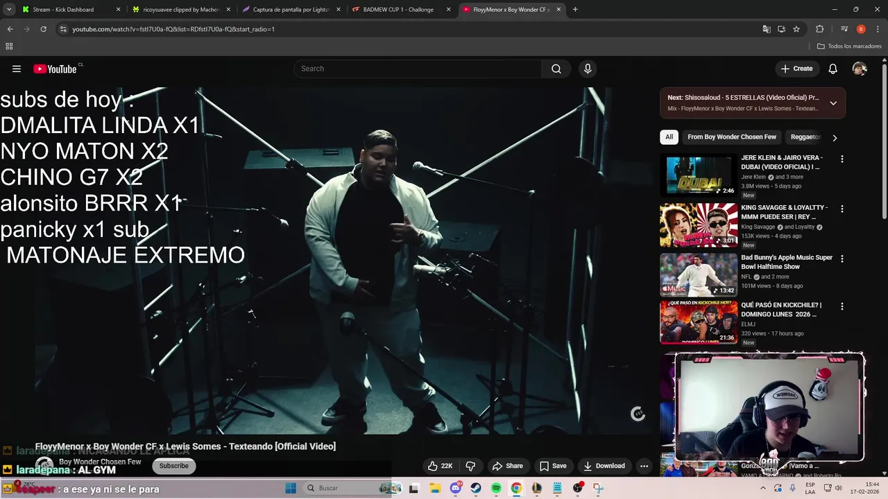Show more filter chips with right arrow
Screen dimensions: 888x499
[835, 137]
